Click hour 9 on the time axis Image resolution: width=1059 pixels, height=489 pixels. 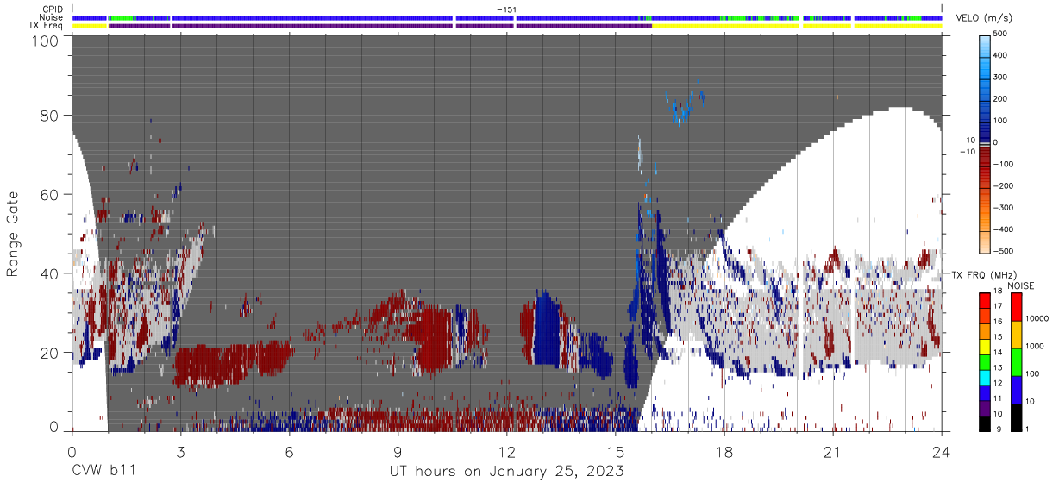pos(398,451)
